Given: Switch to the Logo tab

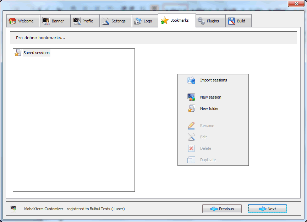Looking at the screenshot, I should tap(145, 21).
